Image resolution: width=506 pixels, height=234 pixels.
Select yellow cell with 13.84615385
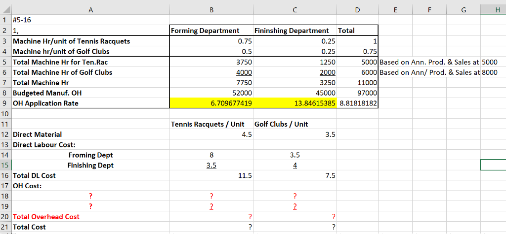click(295, 103)
